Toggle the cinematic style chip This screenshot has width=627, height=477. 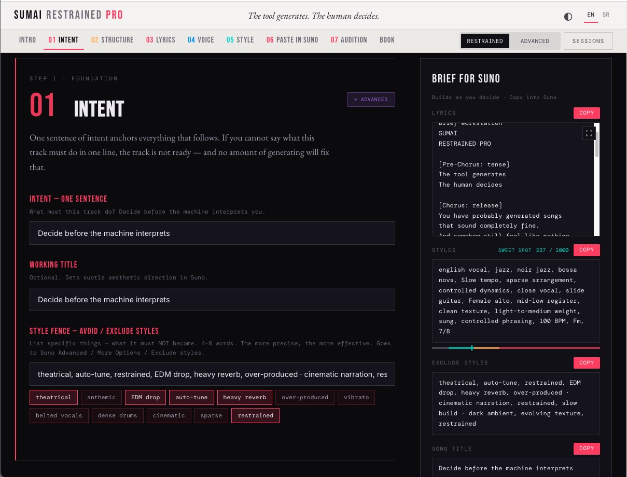pyautogui.click(x=169, y=416)
